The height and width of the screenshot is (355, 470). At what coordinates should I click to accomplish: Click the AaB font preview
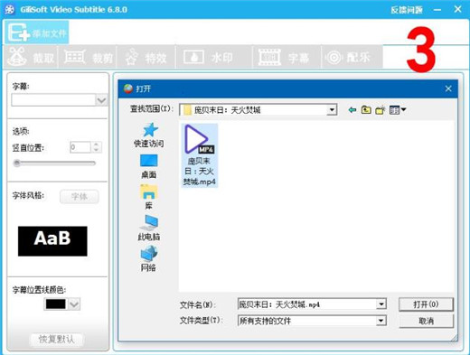pyautogui.click(x=52, y=241)
